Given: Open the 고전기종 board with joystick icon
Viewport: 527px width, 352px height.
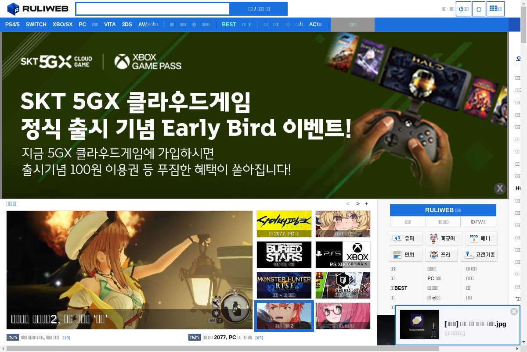Looking at the screenshot, I should tap(479, 255).
